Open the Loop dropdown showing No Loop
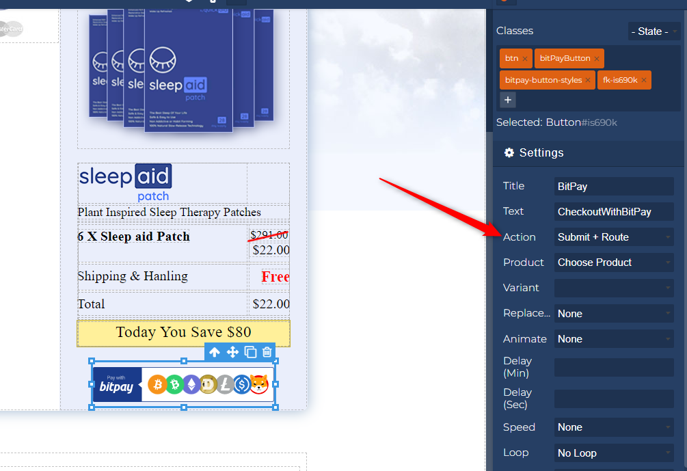This screenshot has width=687, height=471. click(x=613, y=453)
